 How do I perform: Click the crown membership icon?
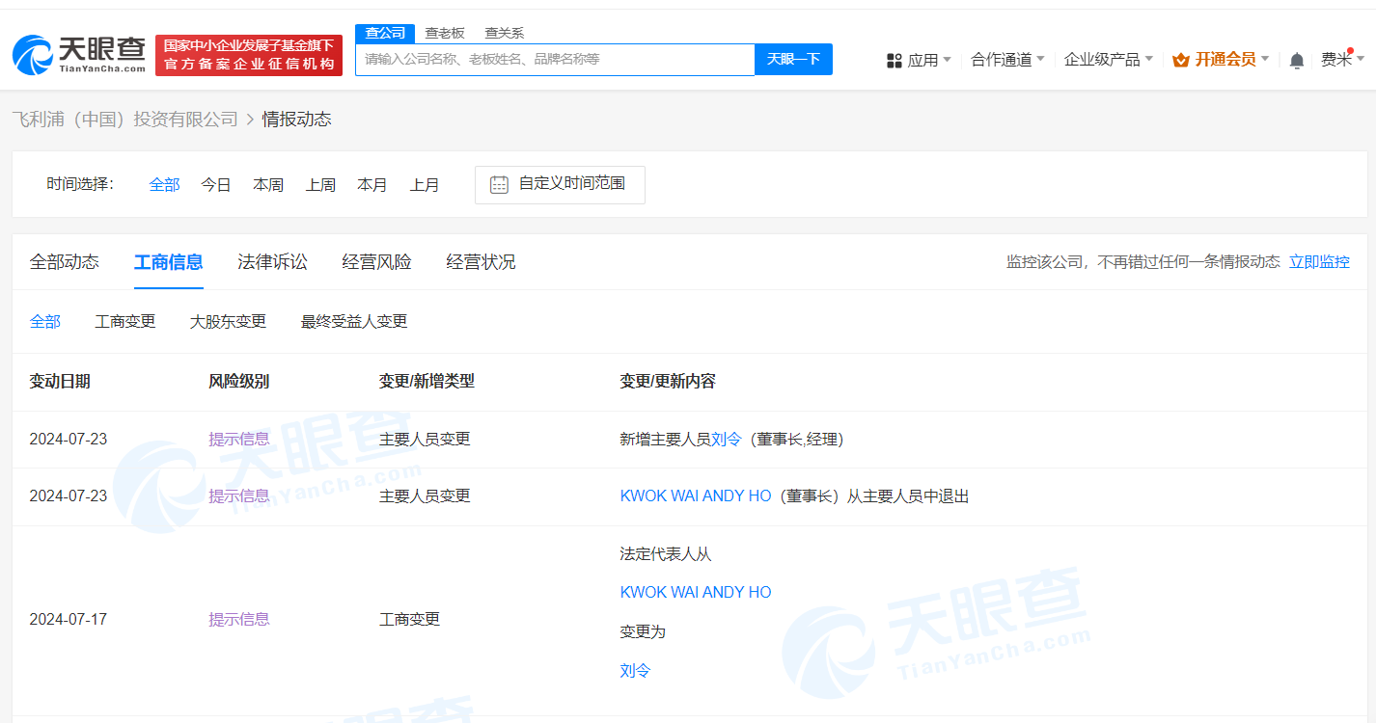1181,60
